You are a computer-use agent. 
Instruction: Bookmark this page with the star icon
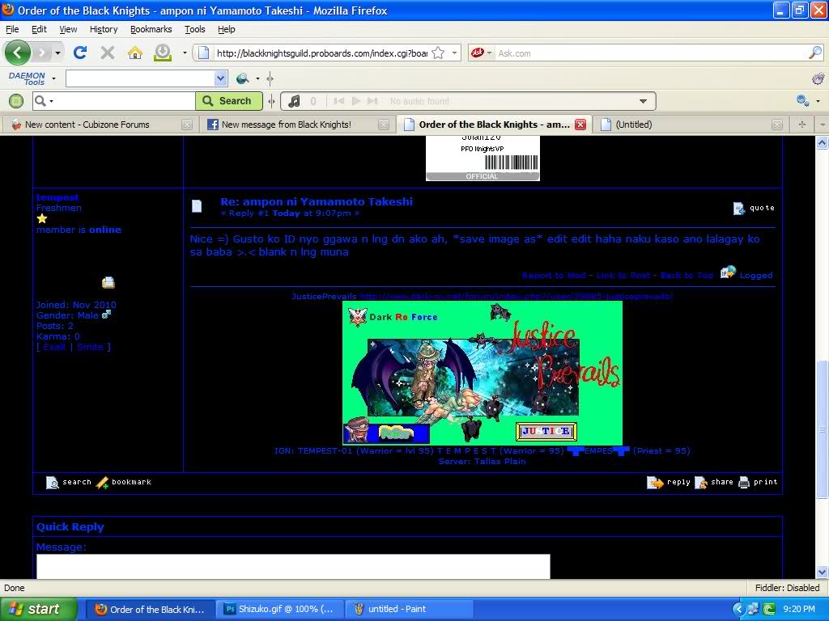click(438, 53)
